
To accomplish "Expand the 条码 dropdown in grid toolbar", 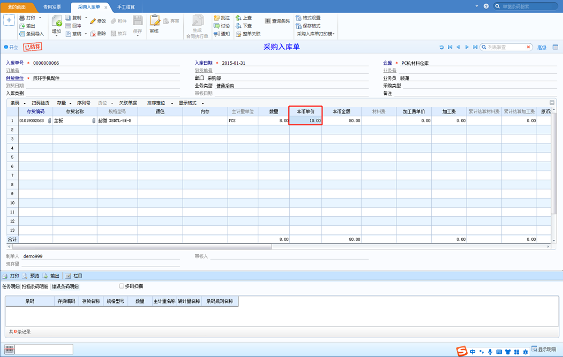I will click(x=25, y=103).
